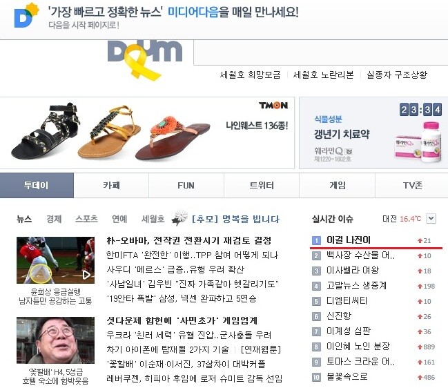Screen dimensions: 448x388
Task: Click the flower memorial icon beside 추모
Action: point(179,218)
